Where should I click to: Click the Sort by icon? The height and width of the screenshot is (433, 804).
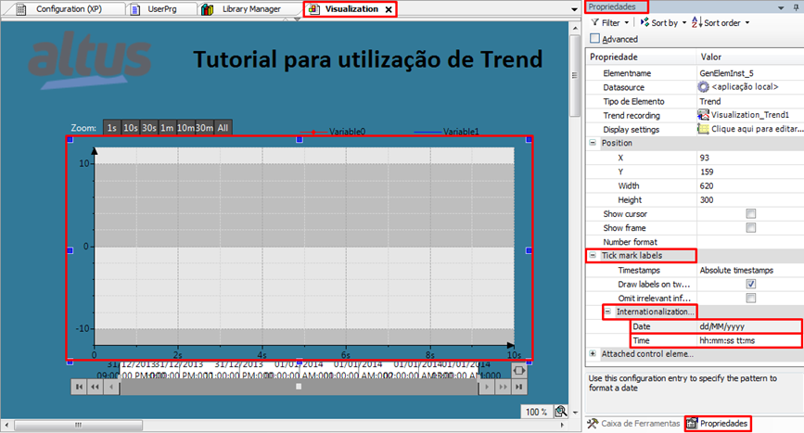(x=645, y=22)
